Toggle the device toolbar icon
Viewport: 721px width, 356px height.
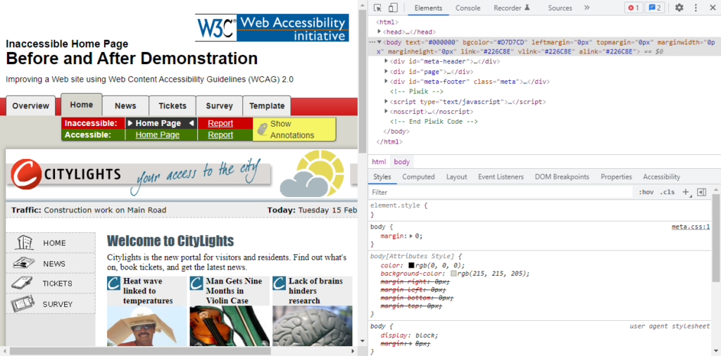393,8
